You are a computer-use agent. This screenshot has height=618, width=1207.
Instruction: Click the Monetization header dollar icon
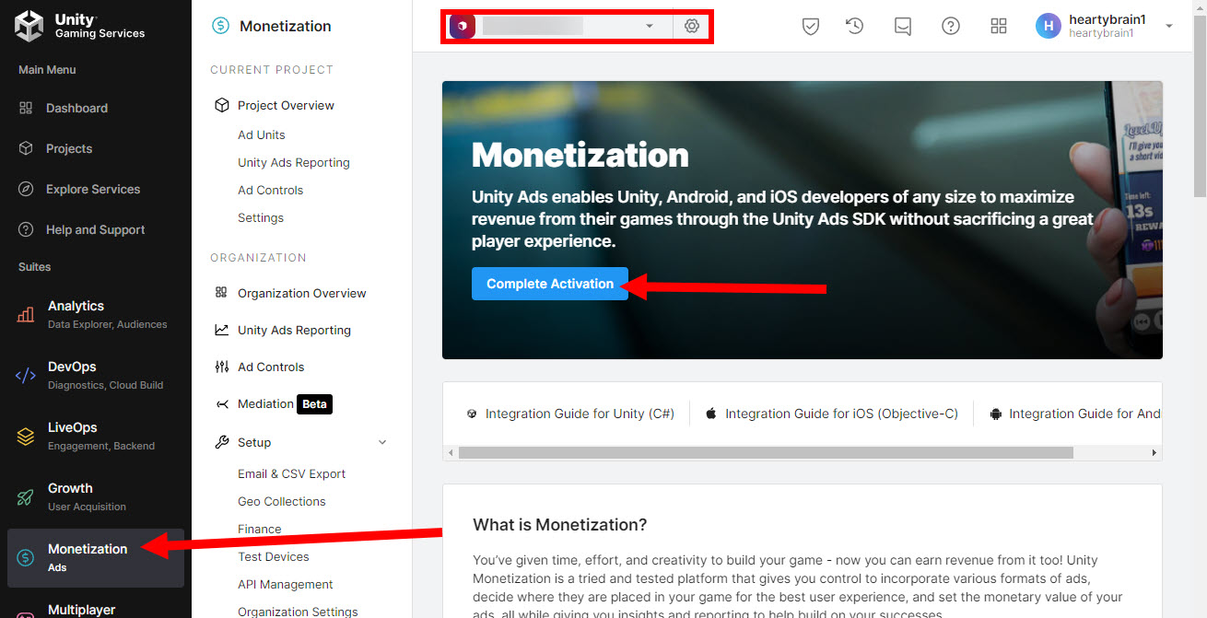[220, 26]
